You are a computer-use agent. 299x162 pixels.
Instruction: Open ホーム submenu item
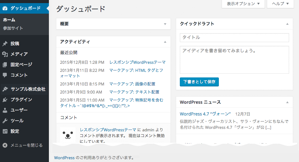(x=9, y=20)
